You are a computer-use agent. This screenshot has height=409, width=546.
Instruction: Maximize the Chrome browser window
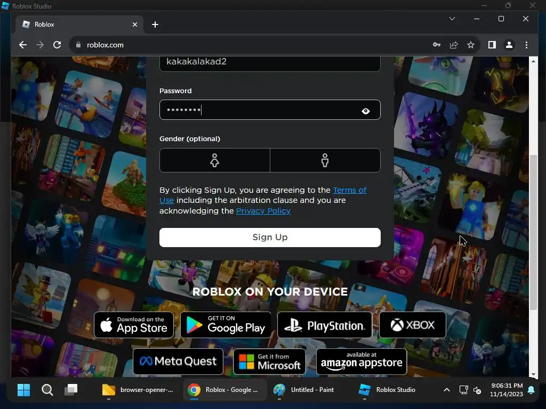click(x=501, y=19)
